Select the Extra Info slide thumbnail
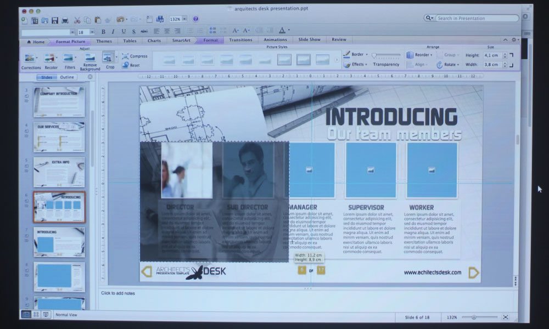This screenshot has width=549, height=329. click(x=59, y=172)
